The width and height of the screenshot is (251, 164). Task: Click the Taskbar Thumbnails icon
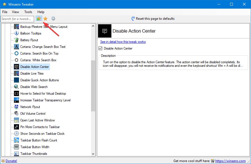pyautogui.click(x=16, y=154)
